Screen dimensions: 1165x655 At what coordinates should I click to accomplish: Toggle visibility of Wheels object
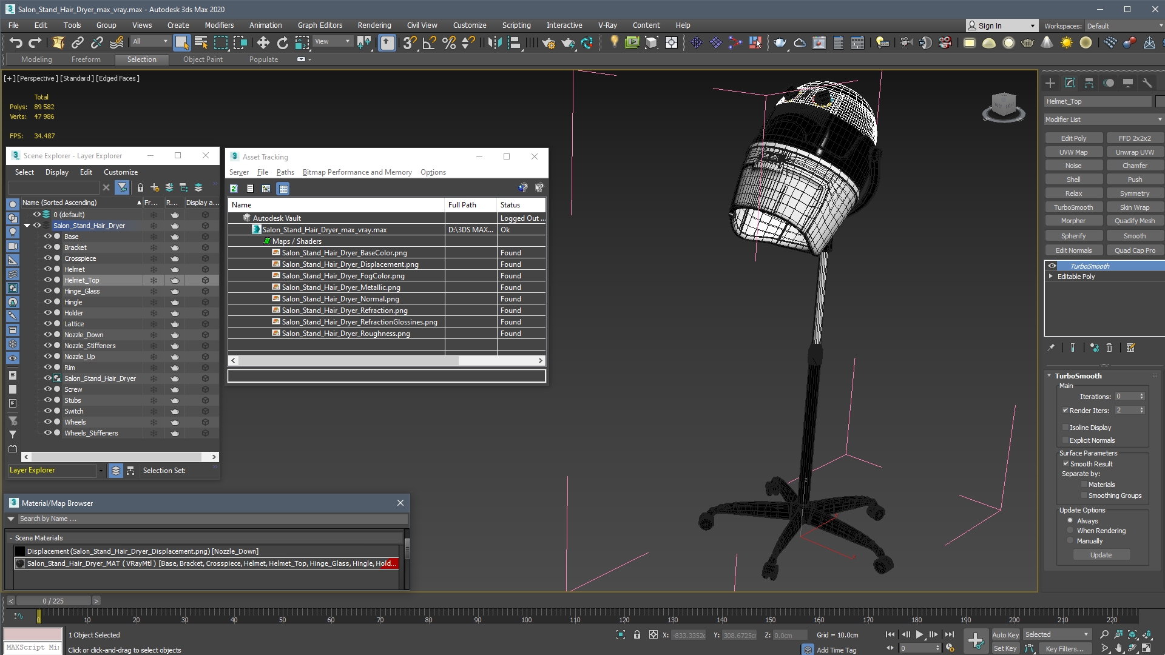pyautogui.click(x=47, y=422)
